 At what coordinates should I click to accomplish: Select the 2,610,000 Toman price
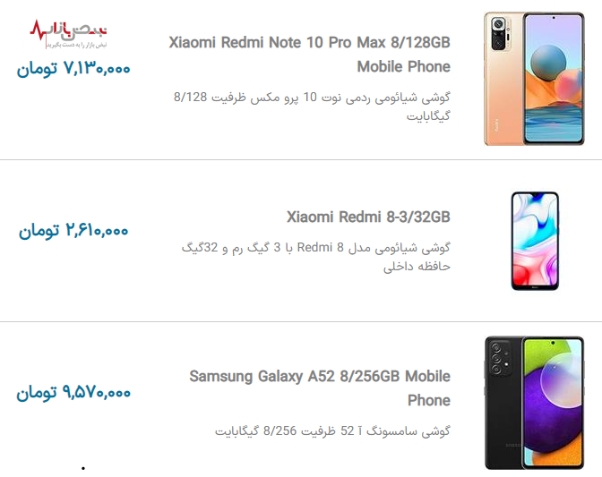coord(73,231)
